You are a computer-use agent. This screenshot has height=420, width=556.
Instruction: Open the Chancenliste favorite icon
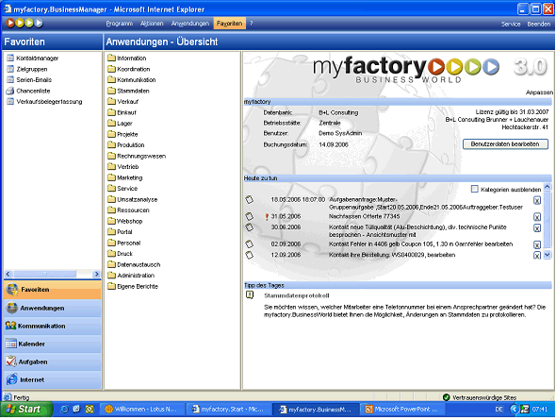[x=10, y=91]
